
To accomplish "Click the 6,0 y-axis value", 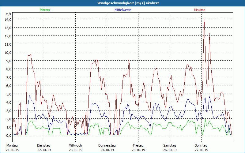I will [9, 86].
